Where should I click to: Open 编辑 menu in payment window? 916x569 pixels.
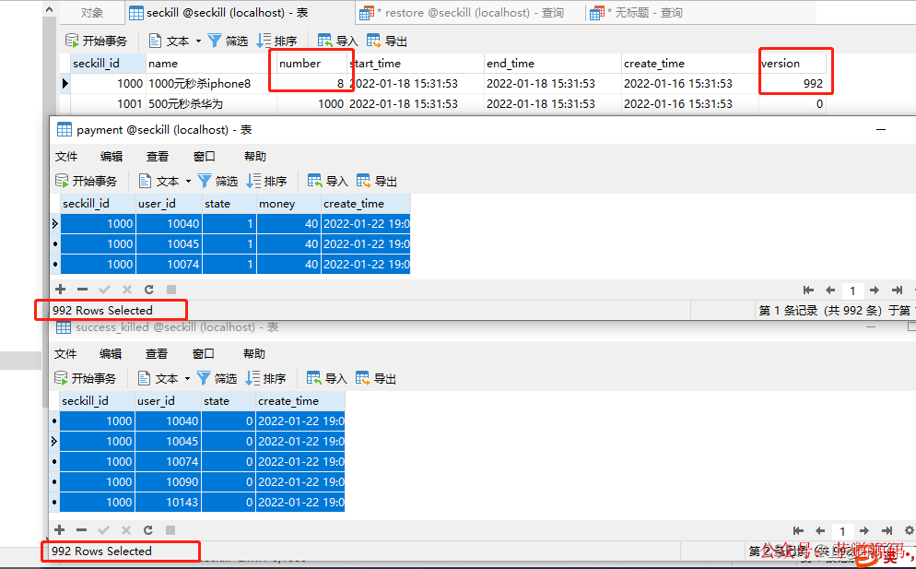[x=111, y=156]
